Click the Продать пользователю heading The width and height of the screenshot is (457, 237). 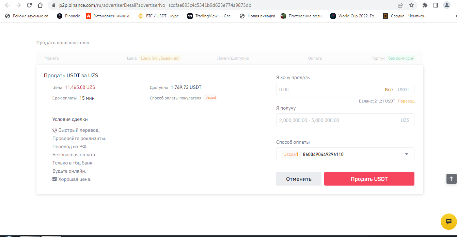coord(63,43)
